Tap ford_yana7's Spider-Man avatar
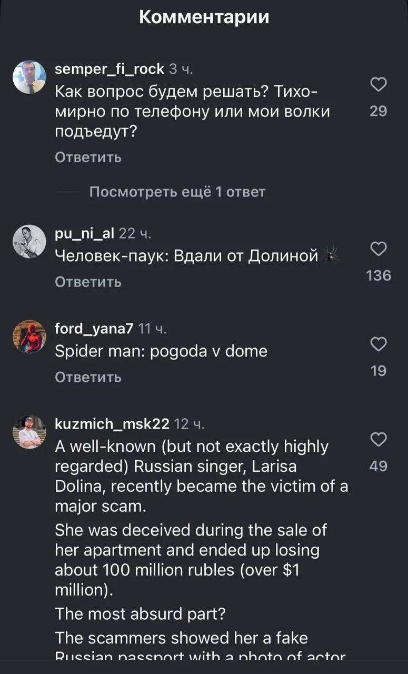408x674 pixels. pyautogui.click(x=29, y=337)
